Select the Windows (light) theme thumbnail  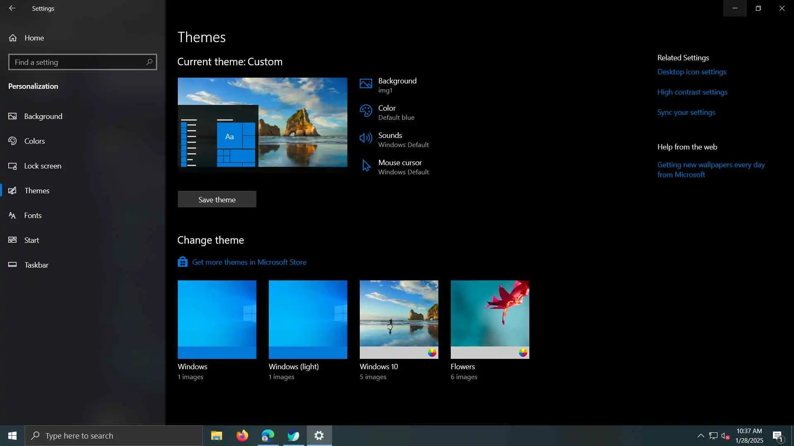tap(308, 319)
